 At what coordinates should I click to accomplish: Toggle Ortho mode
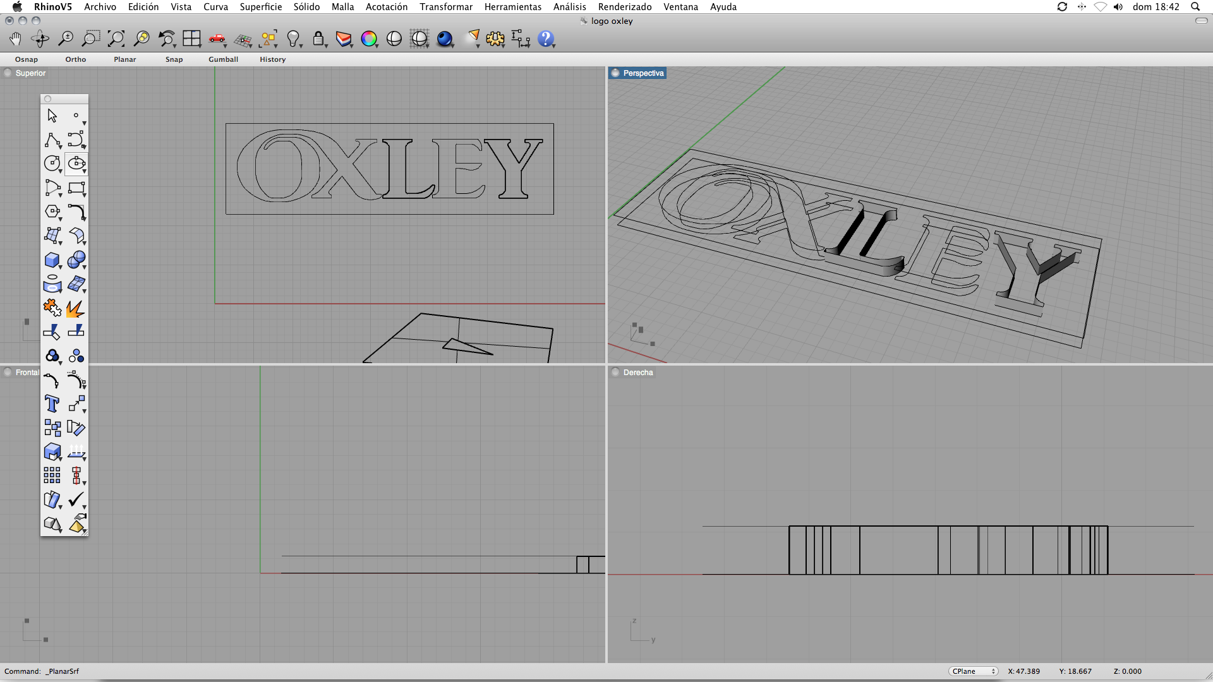point(76,59)
